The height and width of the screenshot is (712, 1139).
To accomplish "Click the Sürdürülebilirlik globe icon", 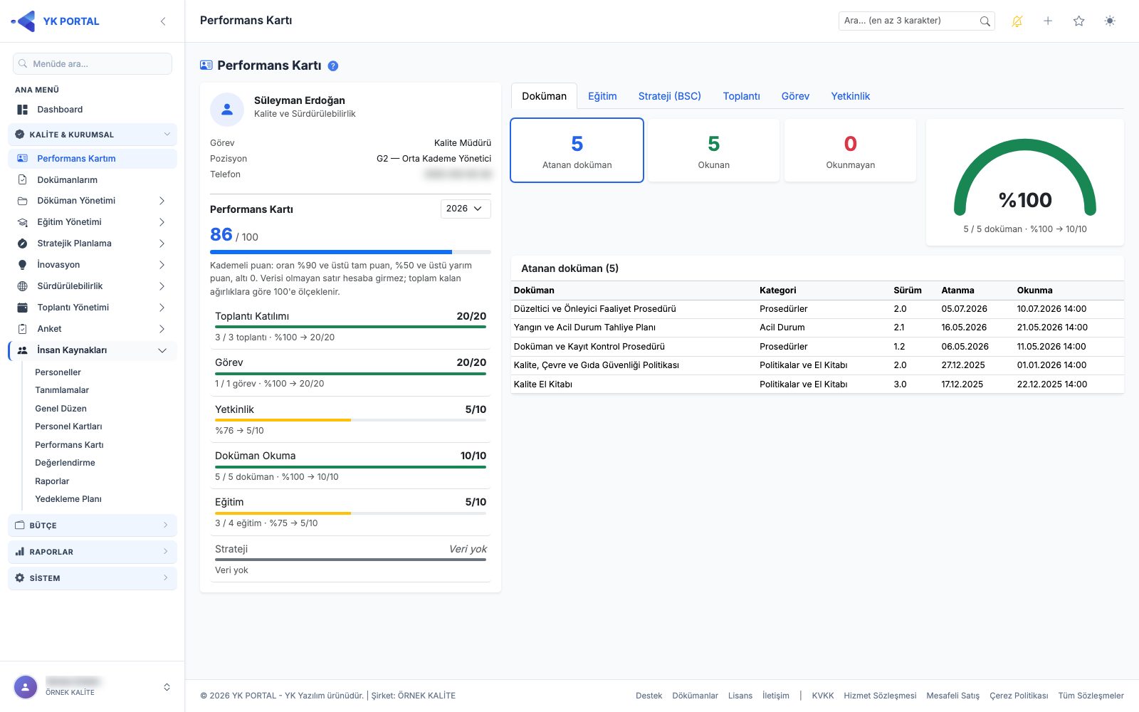I will (22, 286).
